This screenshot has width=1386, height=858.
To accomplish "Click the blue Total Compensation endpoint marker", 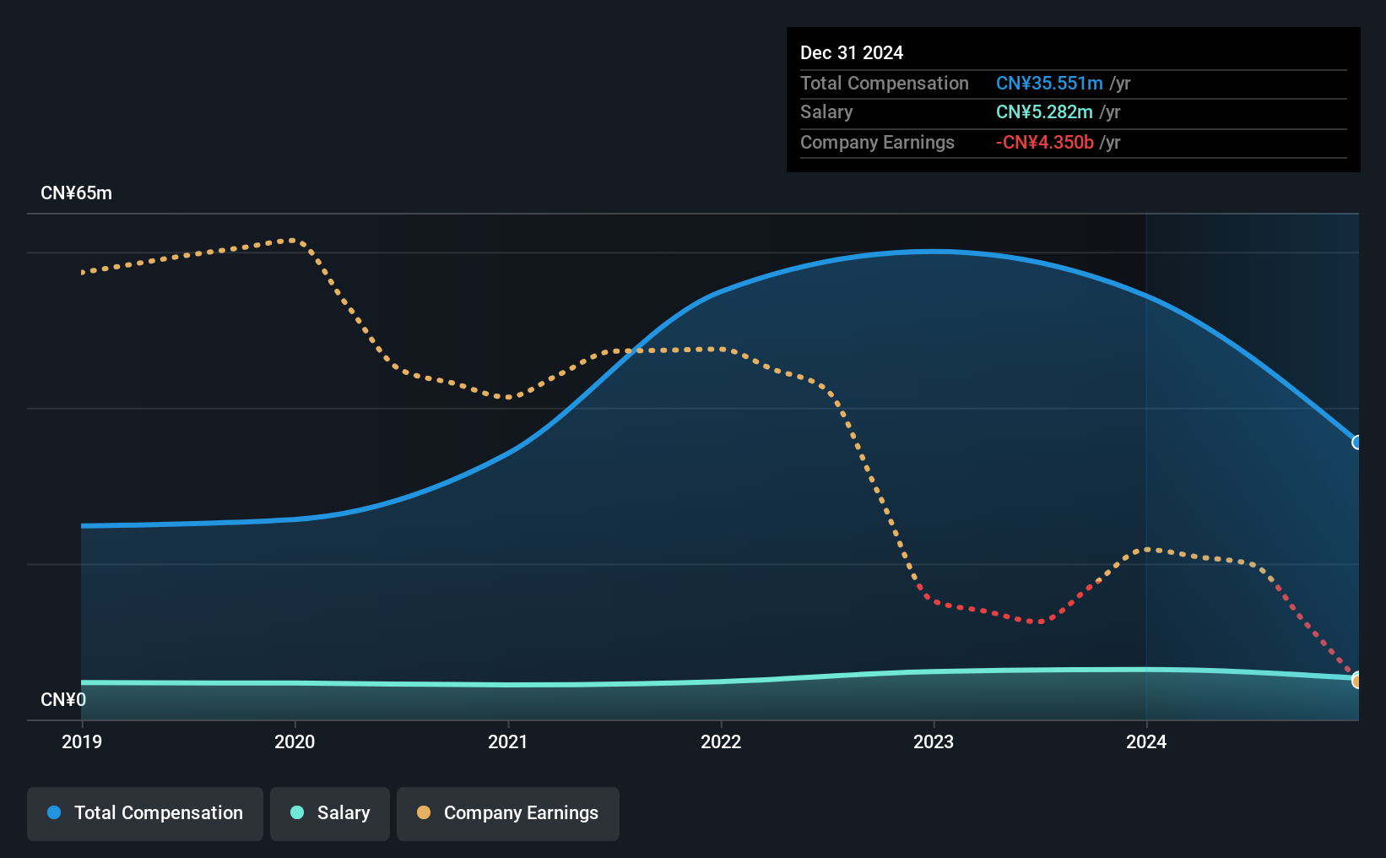I will (1356, 443).
